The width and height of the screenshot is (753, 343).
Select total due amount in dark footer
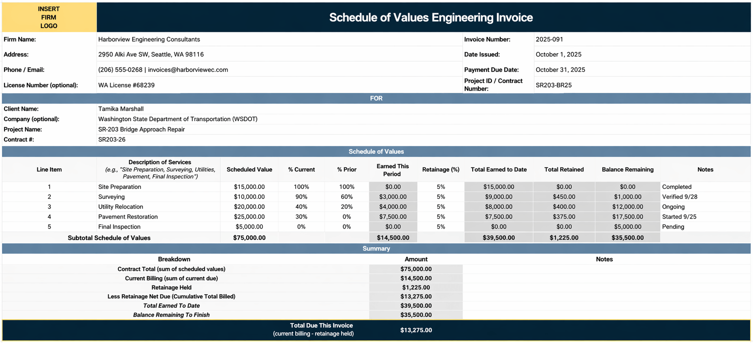pos(416,330)
